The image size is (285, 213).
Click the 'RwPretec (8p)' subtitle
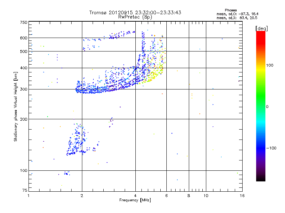click(x=135, y=17)
